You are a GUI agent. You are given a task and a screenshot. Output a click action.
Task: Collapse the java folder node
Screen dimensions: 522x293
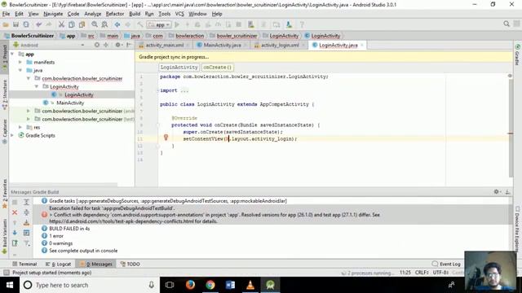(20, 70)
